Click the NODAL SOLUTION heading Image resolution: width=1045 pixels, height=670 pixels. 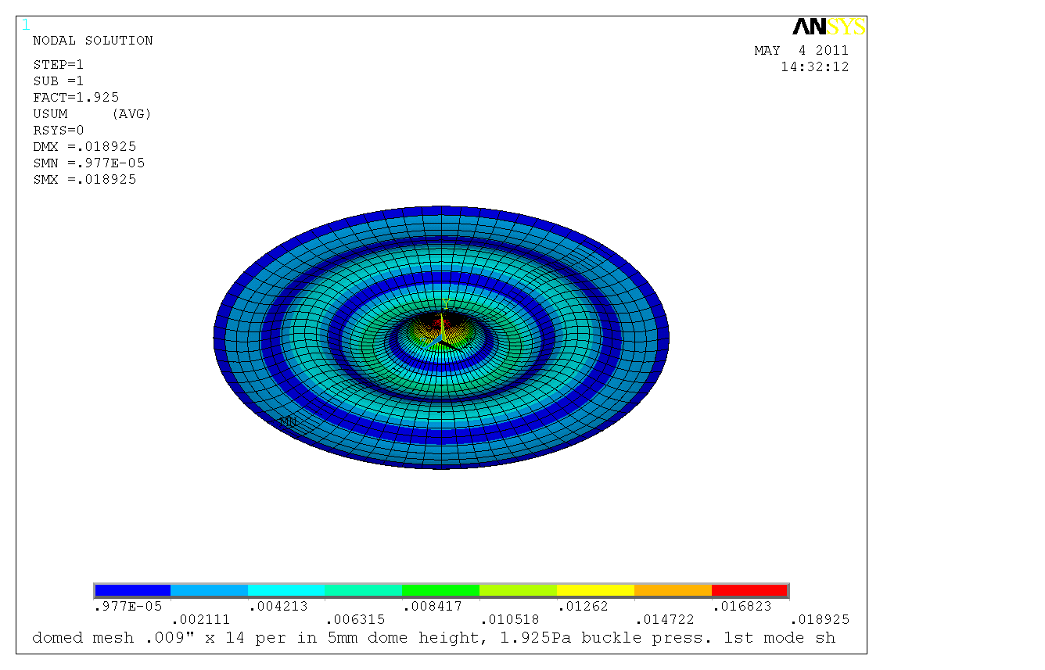point(92,41)
